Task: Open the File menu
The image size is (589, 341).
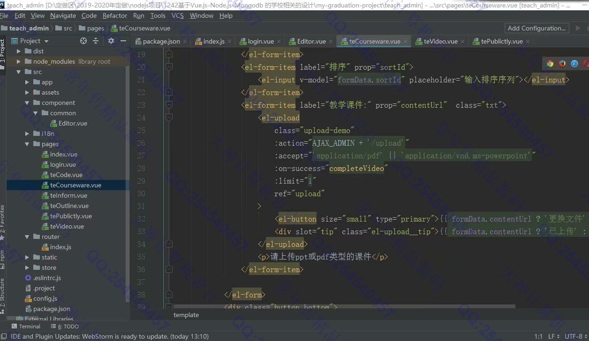Action: point(4,15)
